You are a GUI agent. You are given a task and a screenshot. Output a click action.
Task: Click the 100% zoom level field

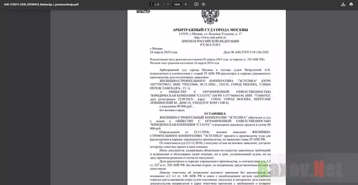(177, 4)
